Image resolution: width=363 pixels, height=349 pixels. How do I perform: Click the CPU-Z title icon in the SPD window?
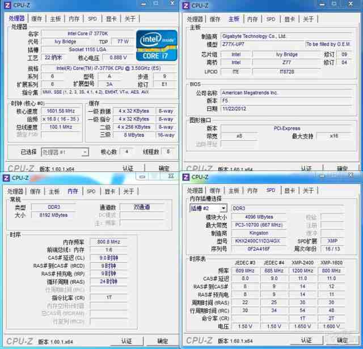pos(185,177)
